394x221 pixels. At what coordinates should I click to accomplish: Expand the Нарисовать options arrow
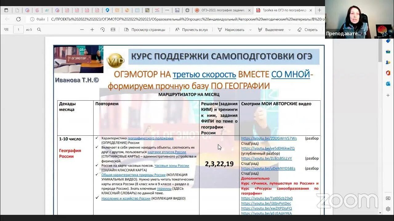(250, 30)
